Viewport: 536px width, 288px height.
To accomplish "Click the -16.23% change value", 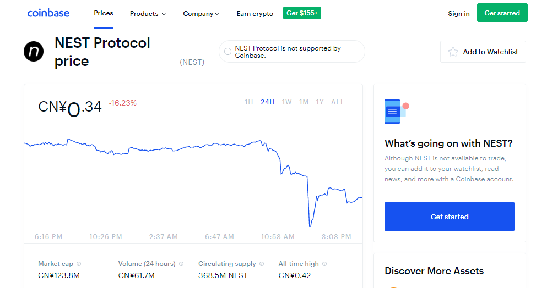I will pos(123,103).
